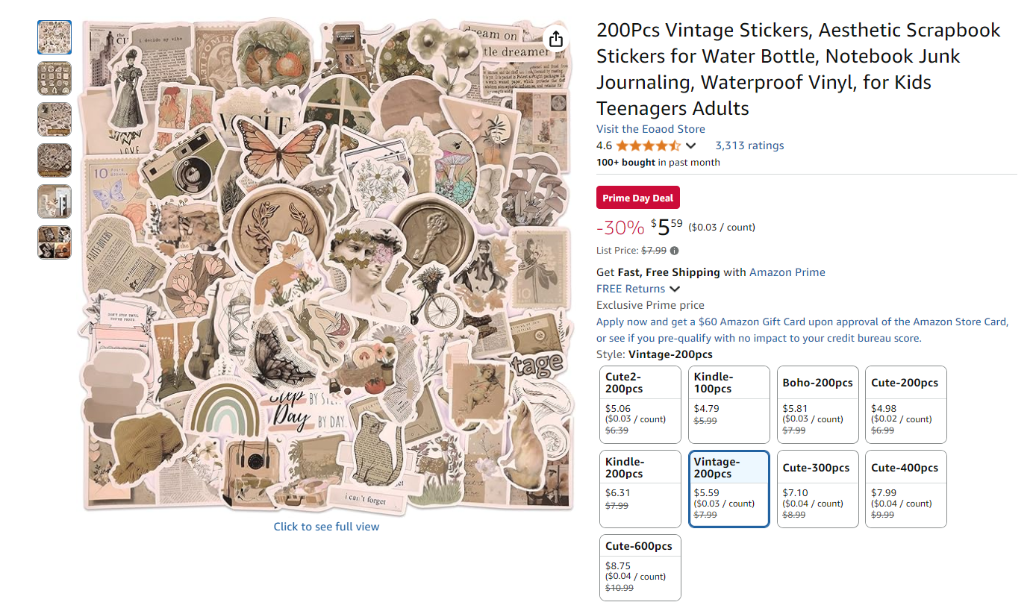Select the first product thumbnail

click(54, 37)
